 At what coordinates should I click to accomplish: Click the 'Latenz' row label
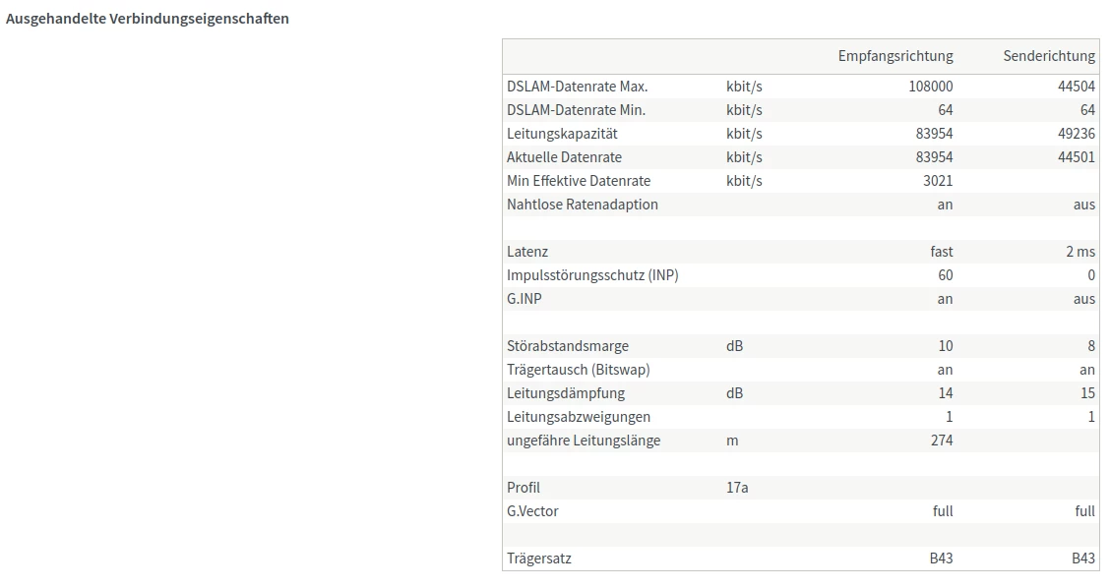click(527, 252)
